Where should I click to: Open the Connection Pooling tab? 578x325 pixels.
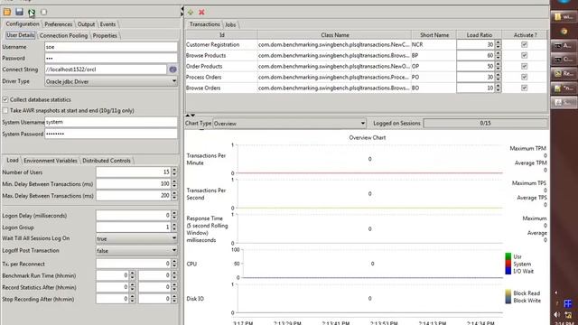(63, 36)
